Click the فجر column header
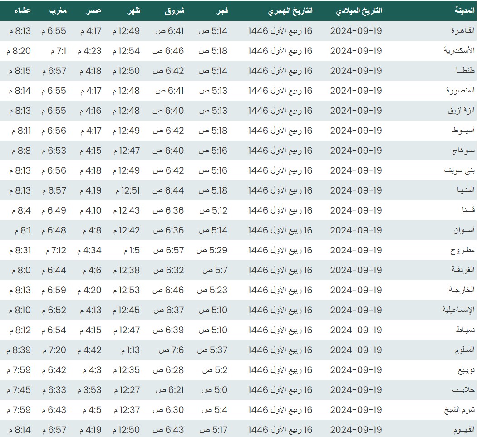The image size is (477, 437). pyautogui.click(x=221, y=10)
